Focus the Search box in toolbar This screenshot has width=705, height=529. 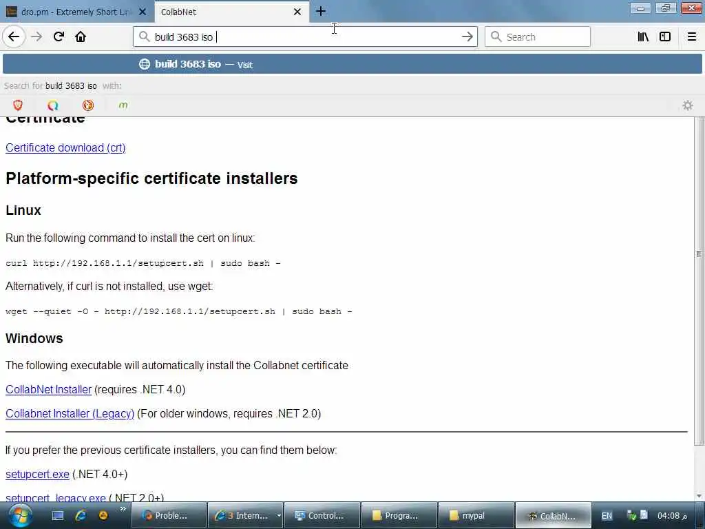point(537,37)
